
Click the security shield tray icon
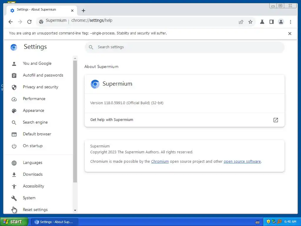click(x=268, y=222)
